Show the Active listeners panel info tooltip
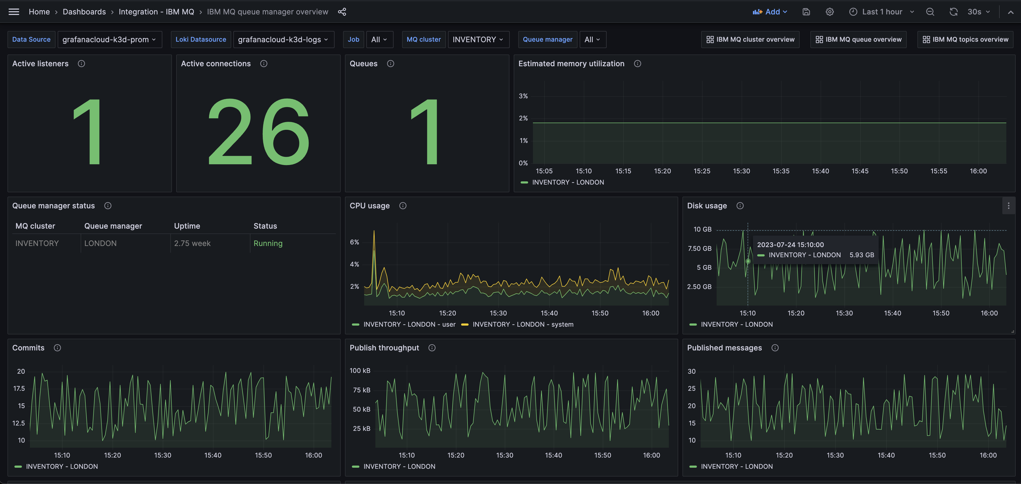The image size is (1021, 484). click(81, 63)
